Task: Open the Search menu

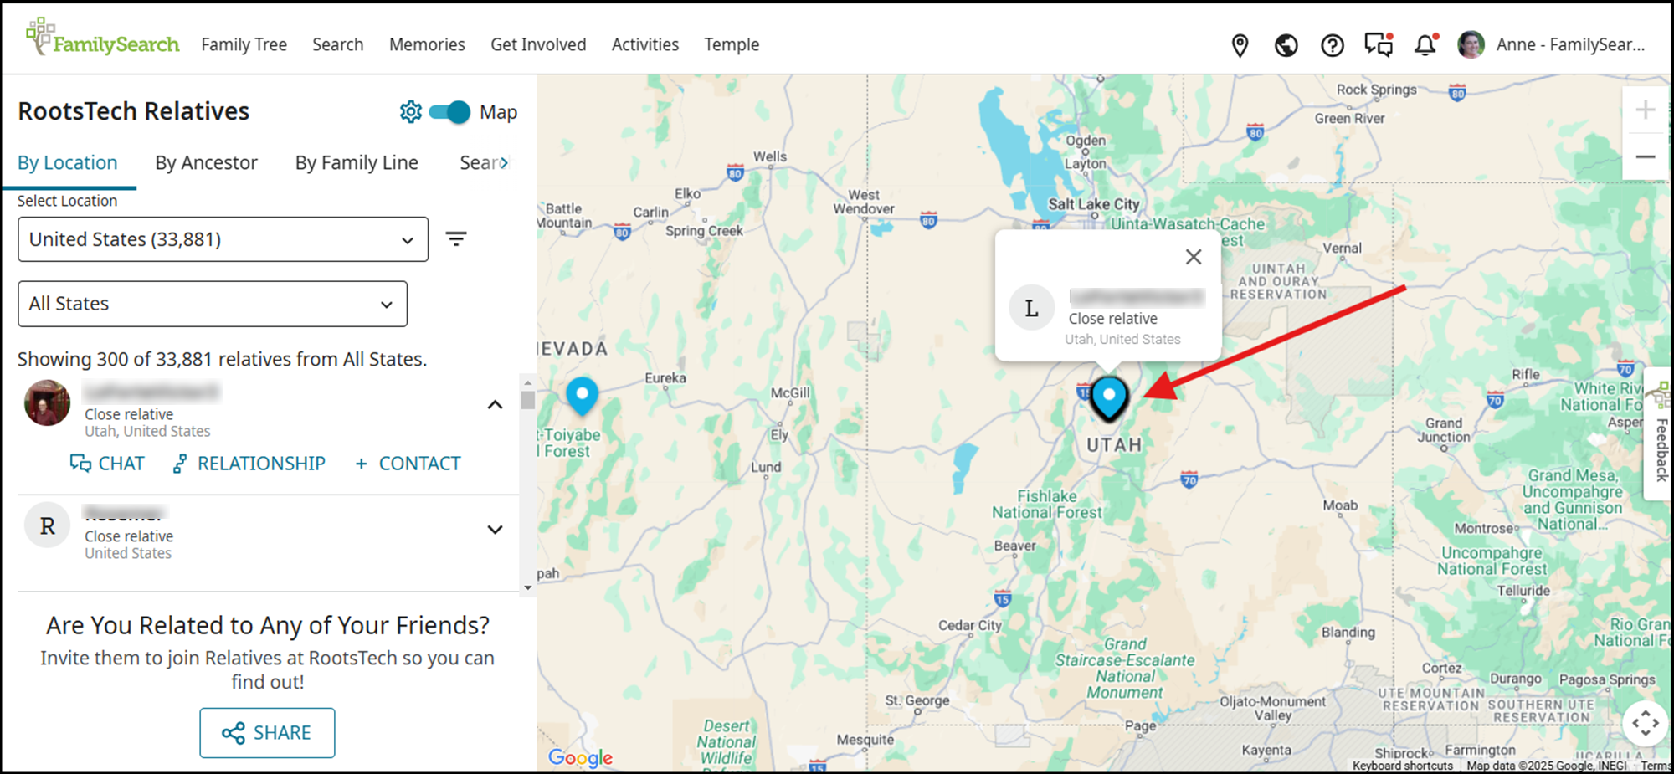Action: (x=338, y=44)
